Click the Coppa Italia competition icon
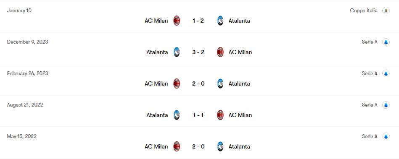 tap(386, 10)
